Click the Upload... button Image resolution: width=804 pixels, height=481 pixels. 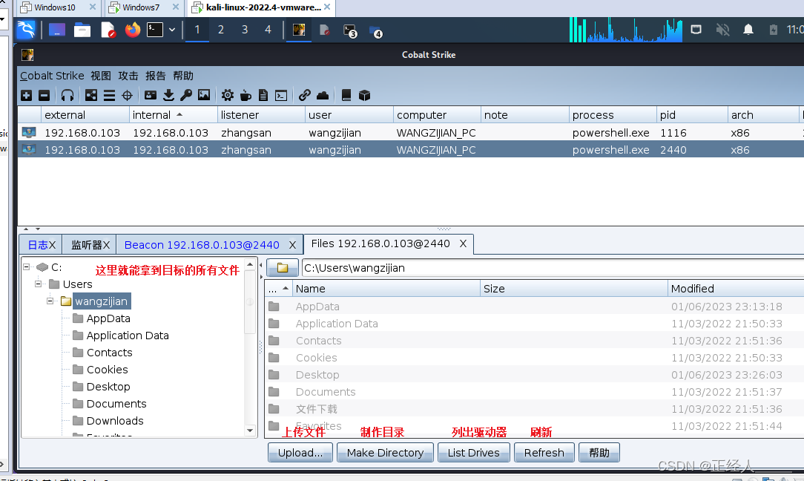coord(300,453)
